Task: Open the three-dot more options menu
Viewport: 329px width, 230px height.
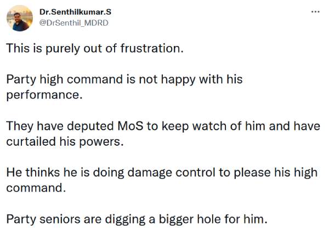Action: (314, 12)
